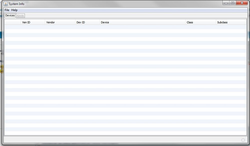
Task: Minimize the System Info window
Action: (226, 3)
